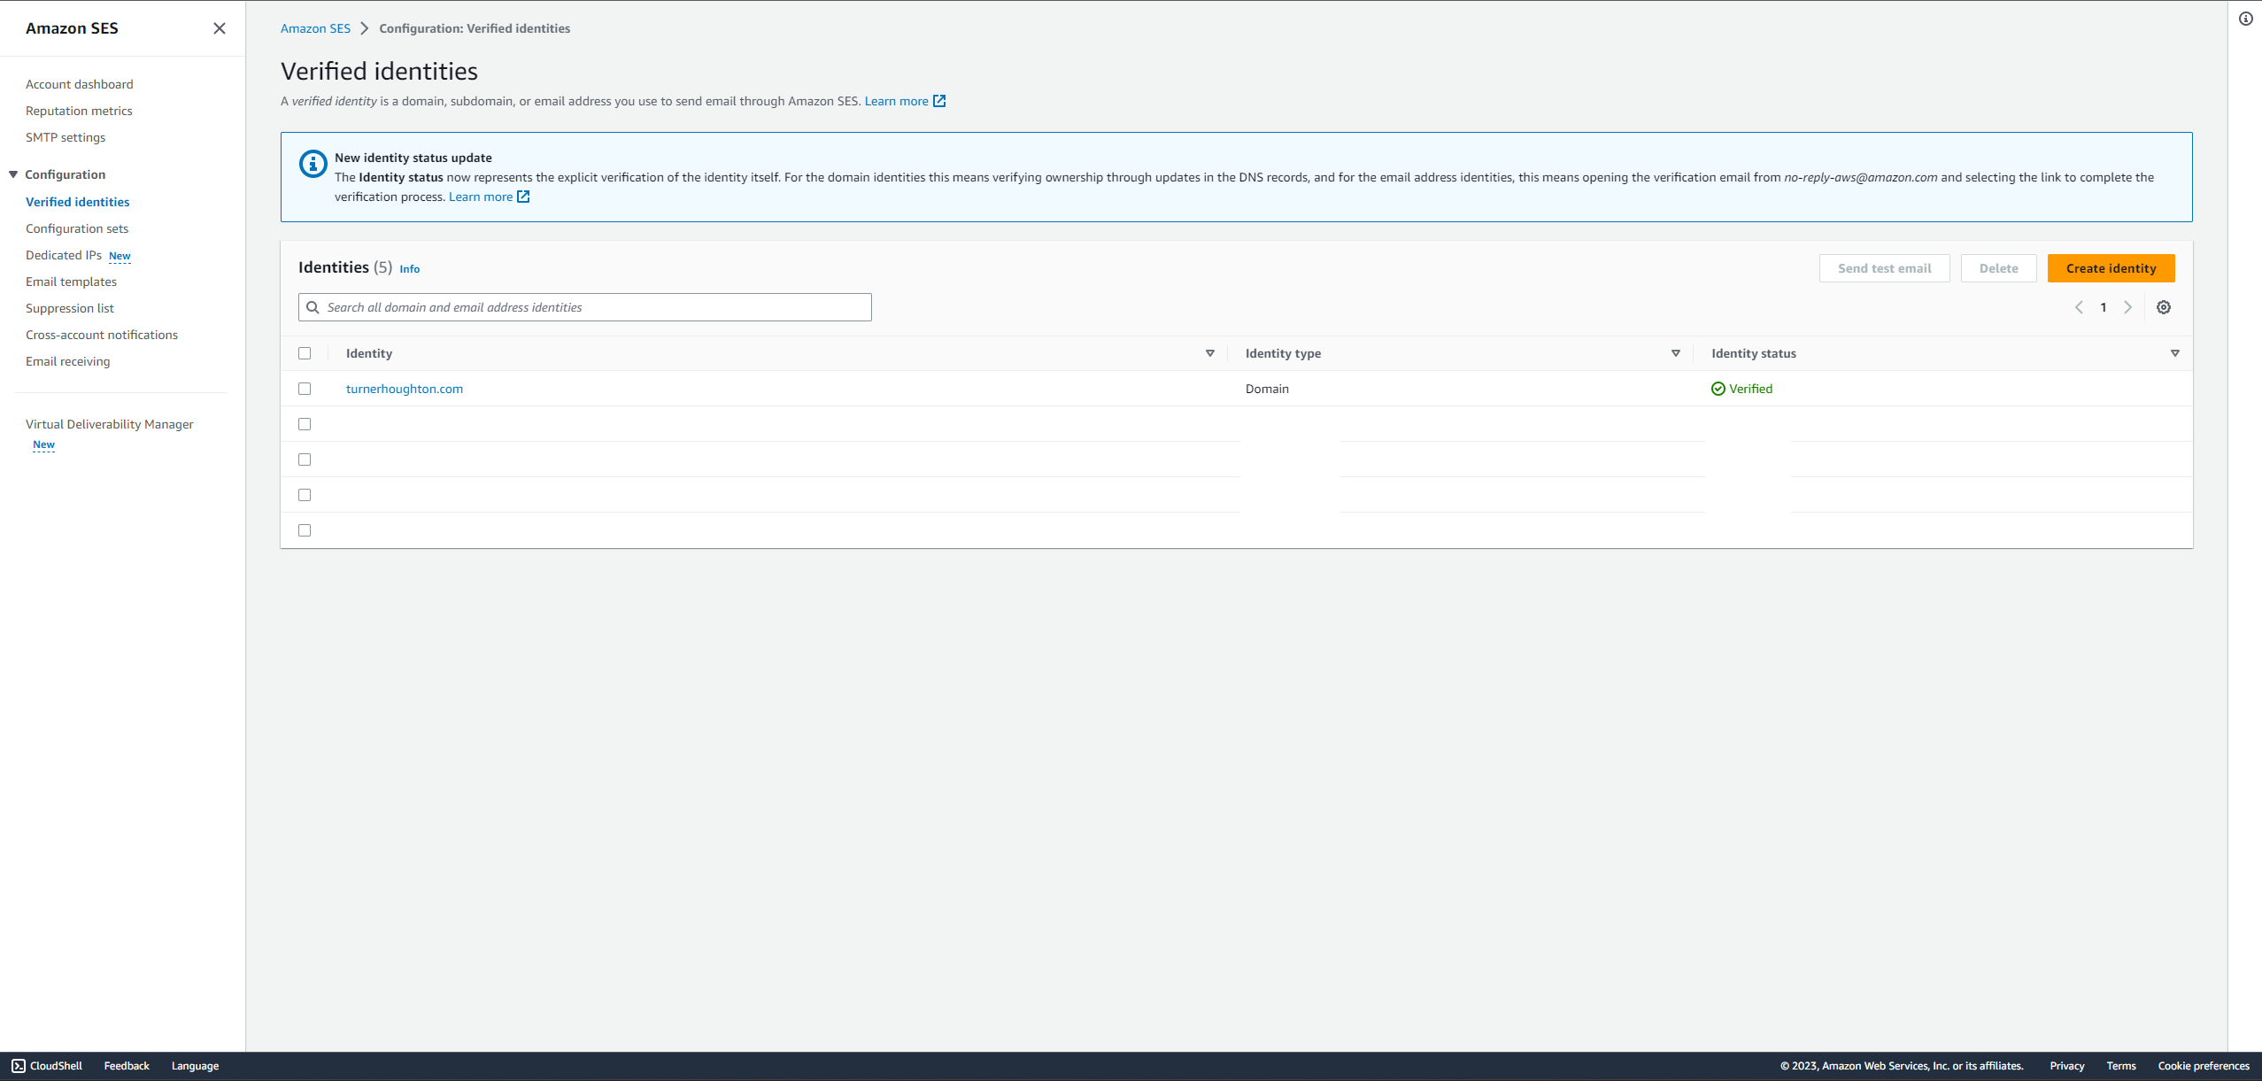This screenshot has height=1081, width=2262.
Task: Click the Domain identity type cell
Action: click(x=1267, y=389)
